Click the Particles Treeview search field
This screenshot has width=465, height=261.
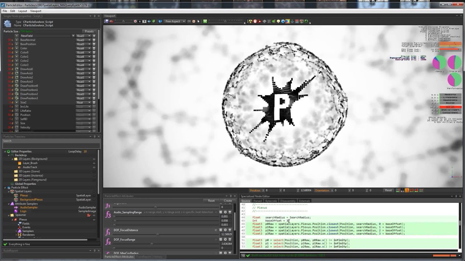click(x=51, y=145)
